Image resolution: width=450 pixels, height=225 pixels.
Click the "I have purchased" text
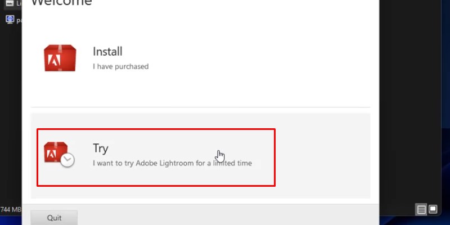click(x=120, y=66)
